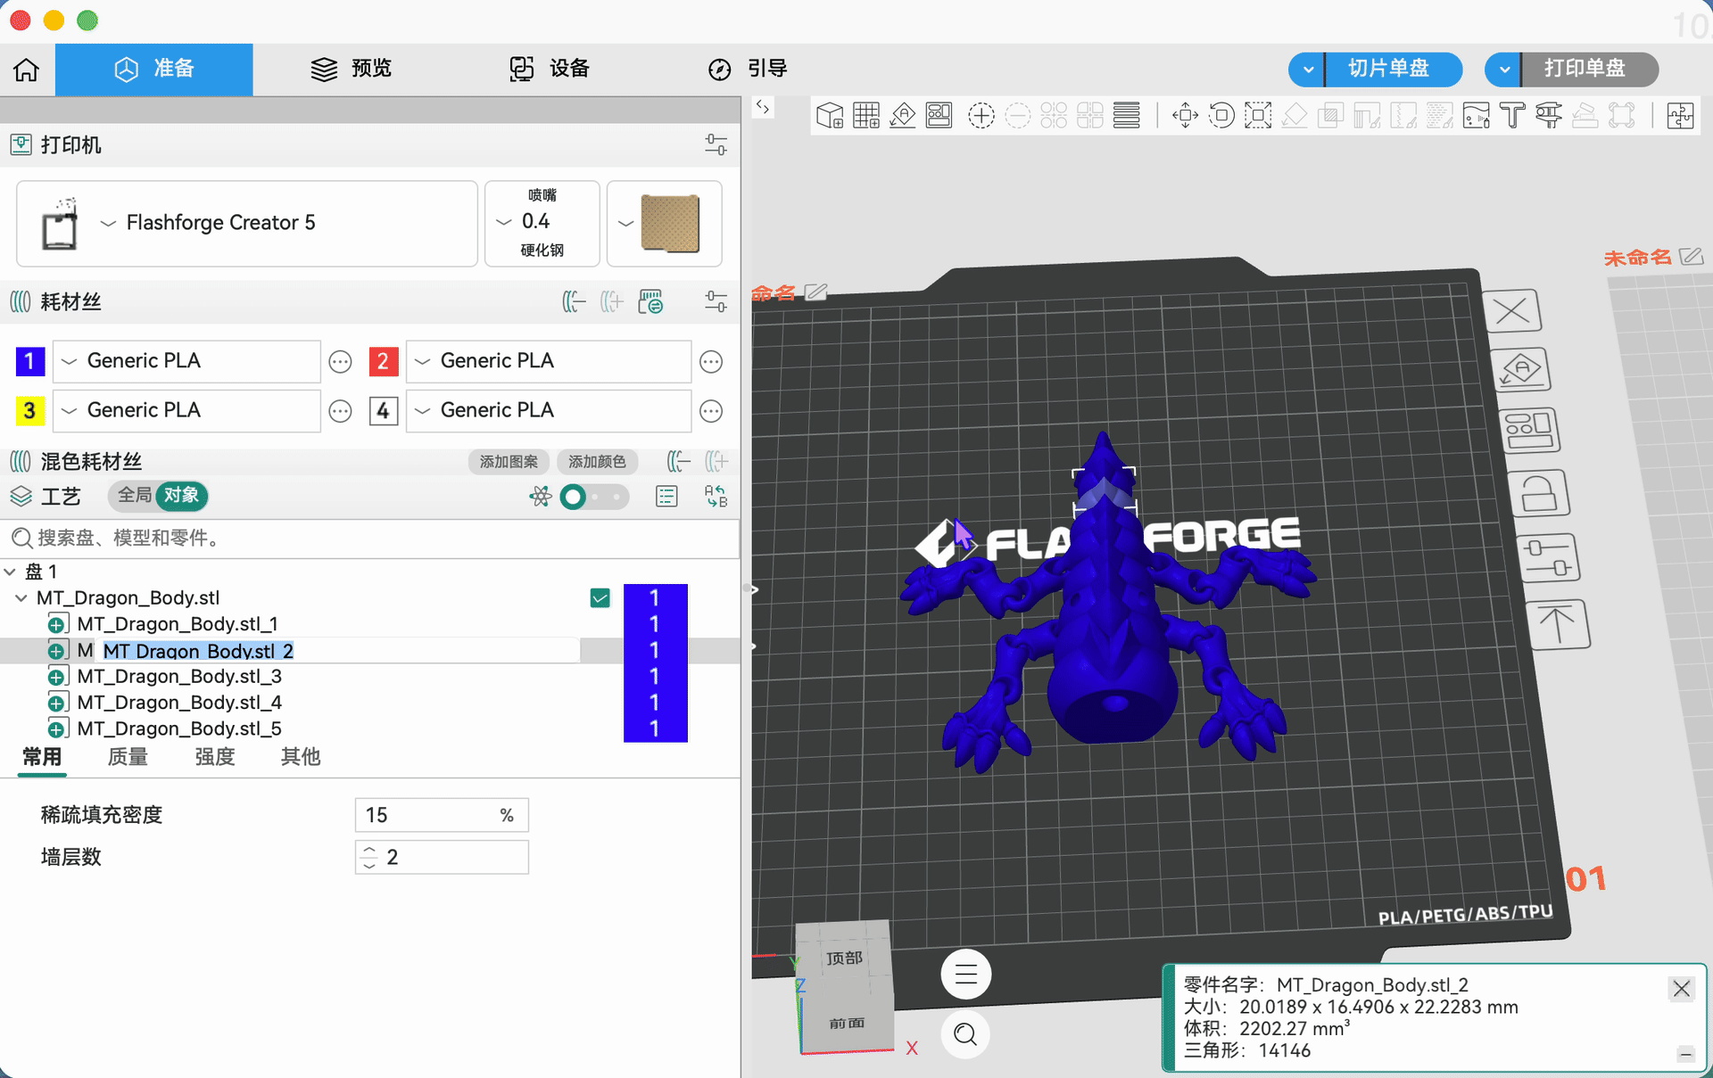This screenshot has width=1713, height=1078.
Task: Open the 其他 settings tab
Action: tap(301, 757)
